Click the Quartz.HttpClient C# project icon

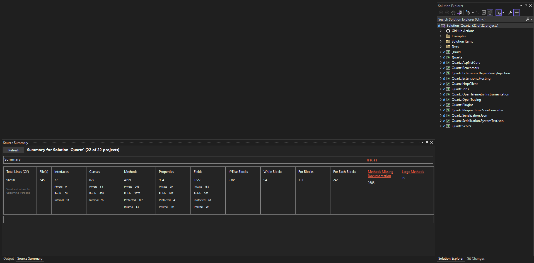448,84
